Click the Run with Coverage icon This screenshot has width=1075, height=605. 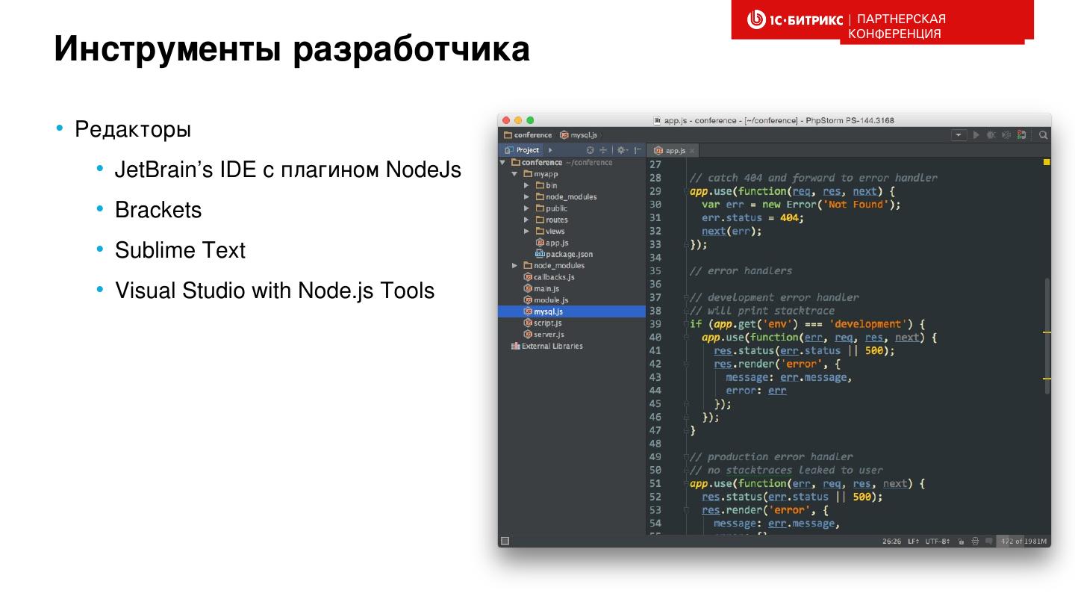(1006, 135)
